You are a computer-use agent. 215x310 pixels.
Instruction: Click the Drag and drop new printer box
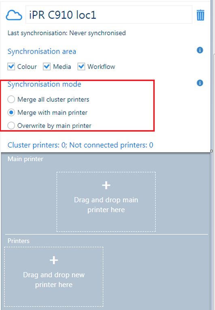click(54, 277)
